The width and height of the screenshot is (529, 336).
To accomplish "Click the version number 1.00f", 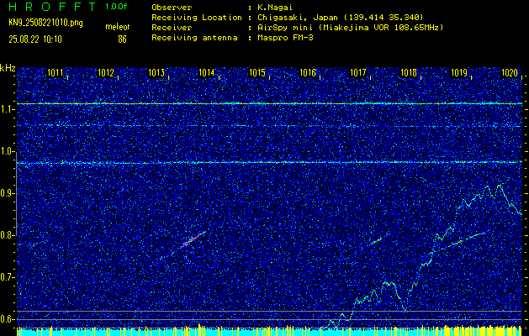I will tap(116, 7).
